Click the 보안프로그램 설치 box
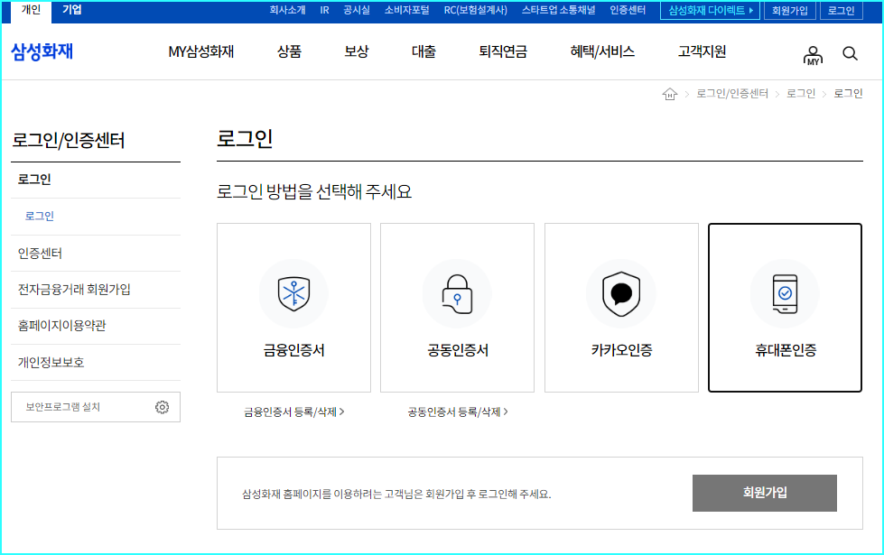This screenshot has width=884, height=555. click(x=96, y=407)
